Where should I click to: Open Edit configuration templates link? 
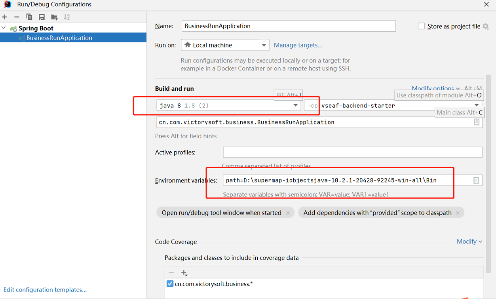45,289
